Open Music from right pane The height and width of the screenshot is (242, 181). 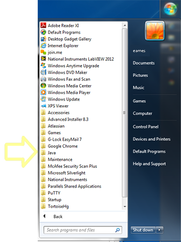[138, 88]
